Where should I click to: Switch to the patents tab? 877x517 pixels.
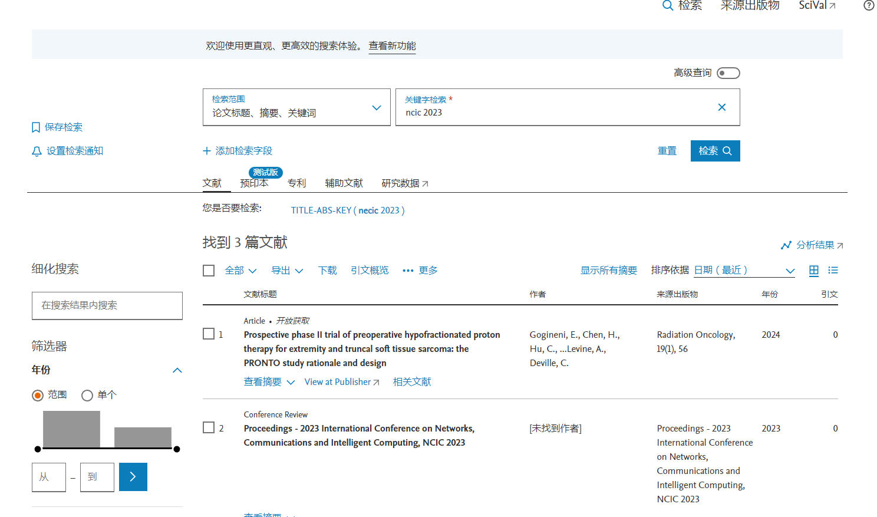tap(296, 183)
